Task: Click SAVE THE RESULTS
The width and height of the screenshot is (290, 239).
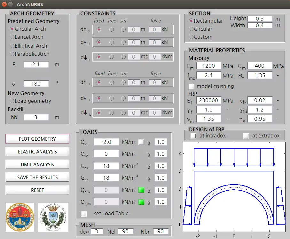Action: [x=37, y=177]
